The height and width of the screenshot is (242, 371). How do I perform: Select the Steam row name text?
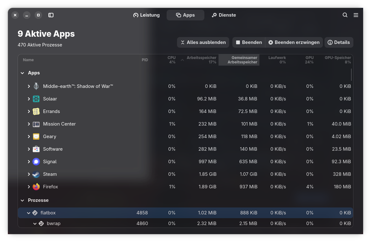click(50, 174)
